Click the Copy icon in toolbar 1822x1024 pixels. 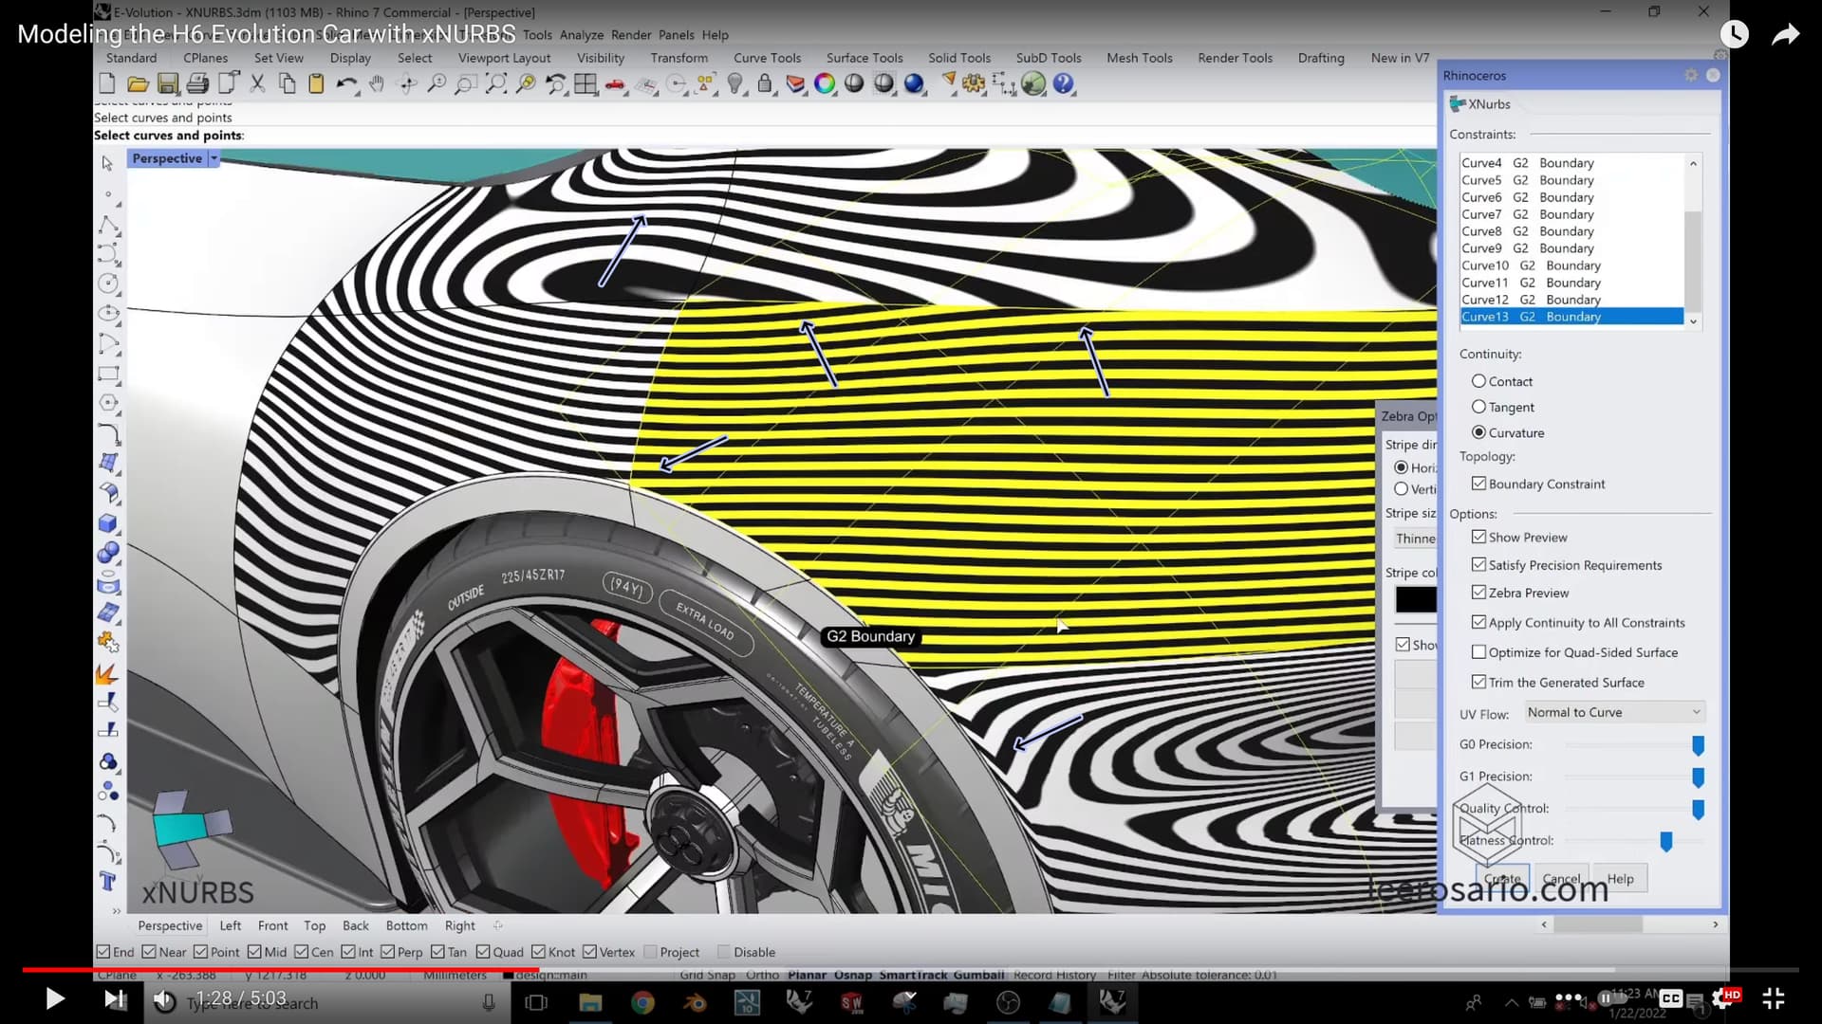(287, 84)
